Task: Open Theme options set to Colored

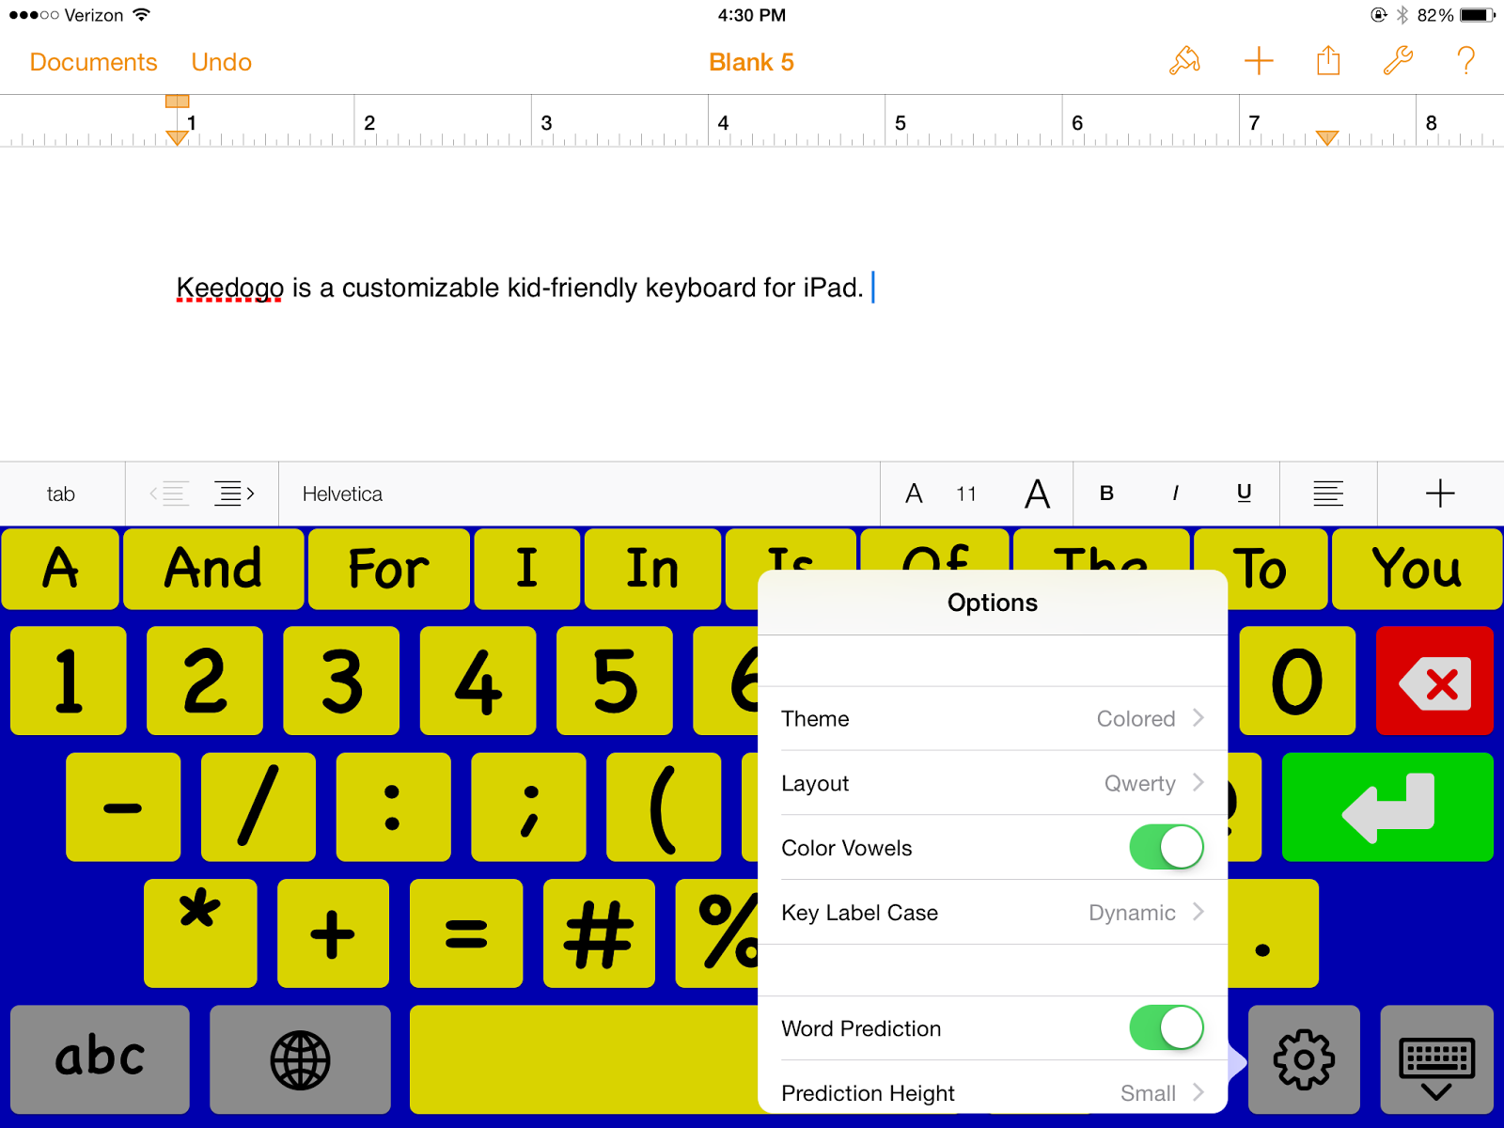Action: click(992, 718)
